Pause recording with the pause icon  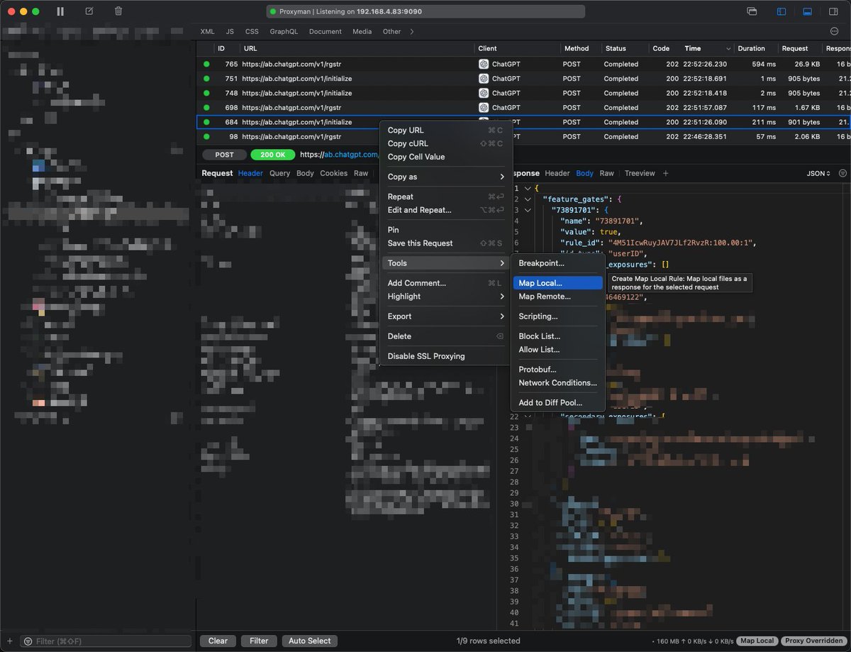coord(60,11)
